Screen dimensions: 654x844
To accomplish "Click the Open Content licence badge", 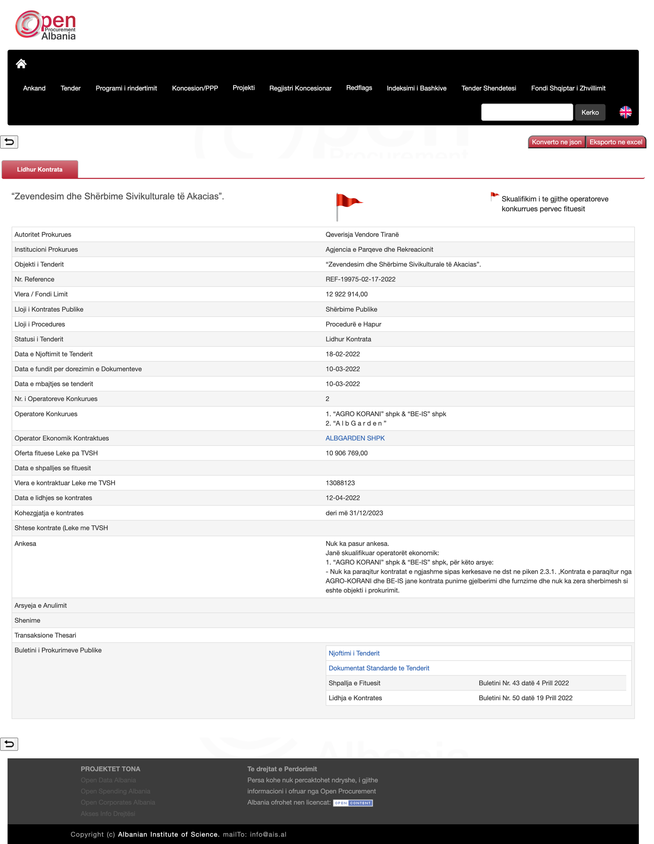I will click(353, 803).
